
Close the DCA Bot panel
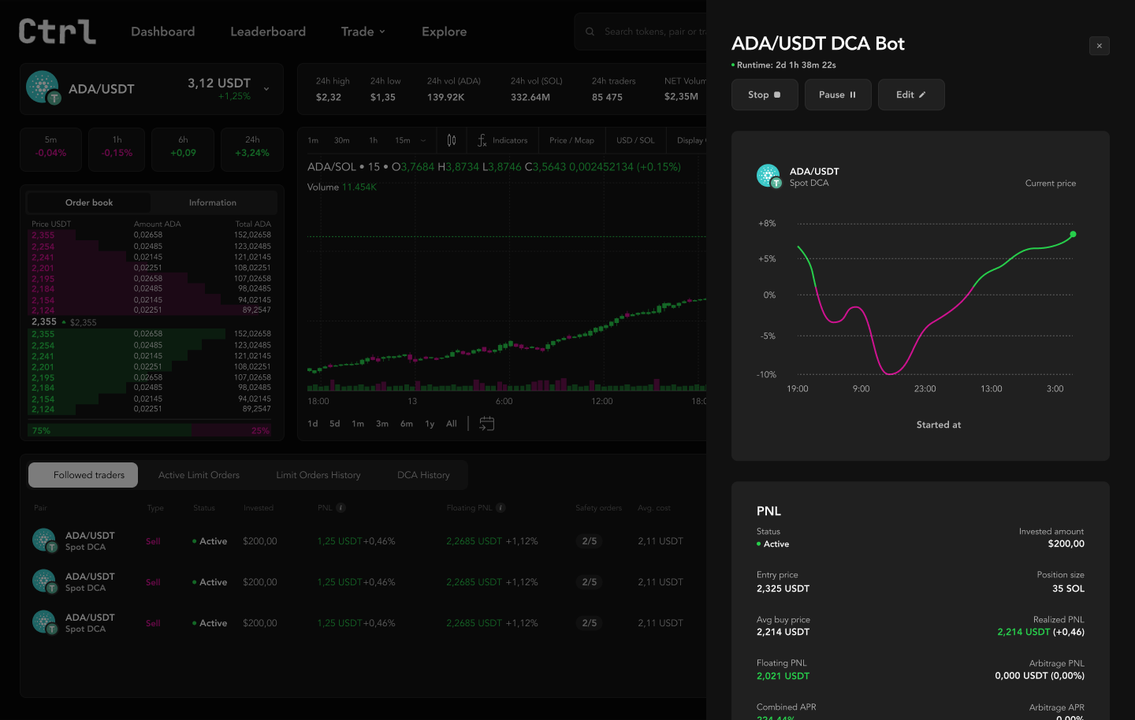[1100, 46]
